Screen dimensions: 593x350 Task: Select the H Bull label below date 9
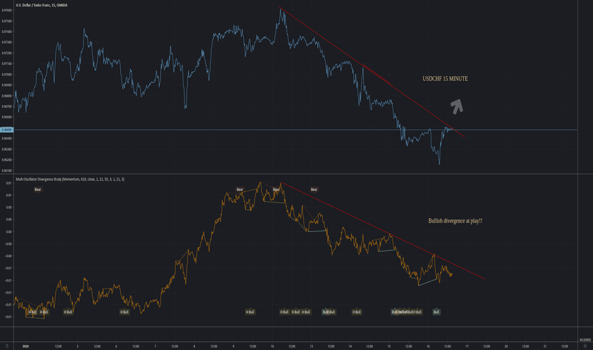pos(250,312)
